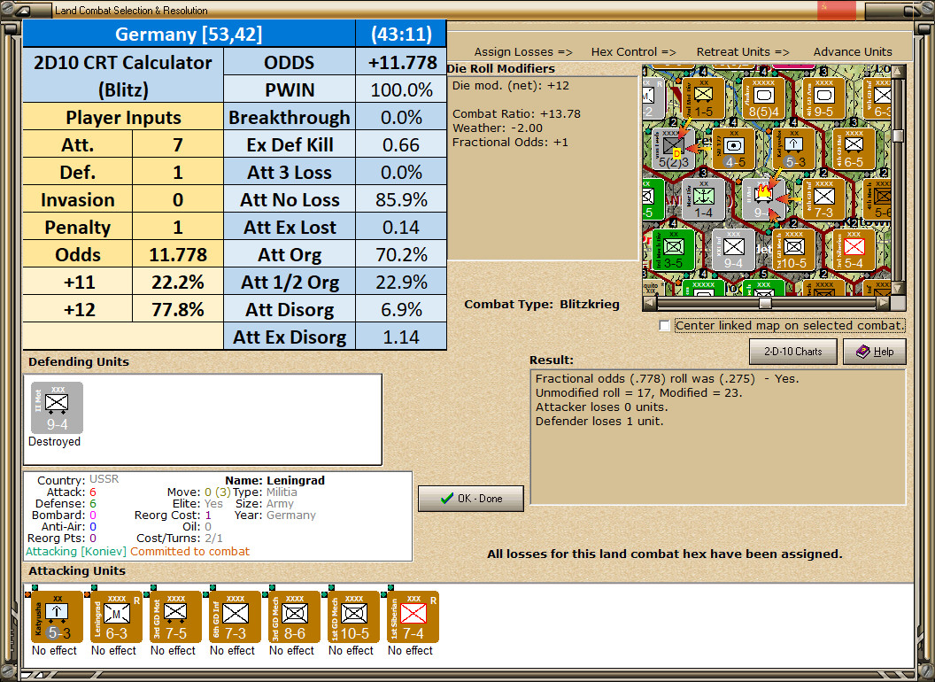Go to Hex Control step
This screenshot has width=935, height=682.
point(633,52)
